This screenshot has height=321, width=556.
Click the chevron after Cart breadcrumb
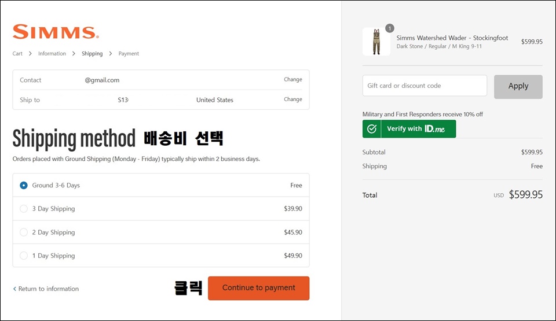point(30,53)
